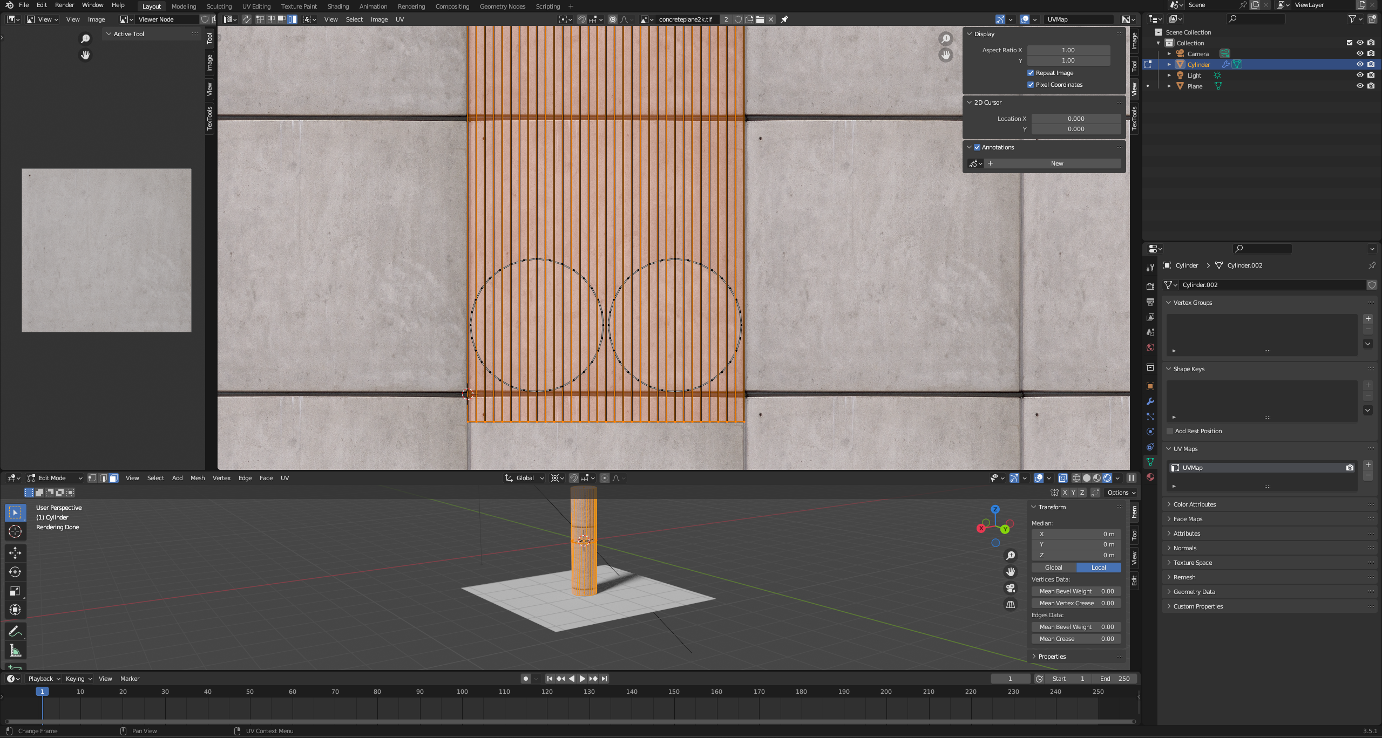Screen dimensions: 1382x738
Task: Open the Mesh menu in viewport
Action: (198, 478)
